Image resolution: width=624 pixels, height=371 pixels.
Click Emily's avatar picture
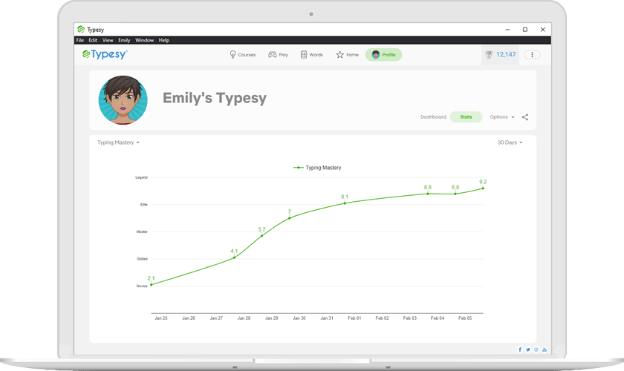click(x=123, y=100)
